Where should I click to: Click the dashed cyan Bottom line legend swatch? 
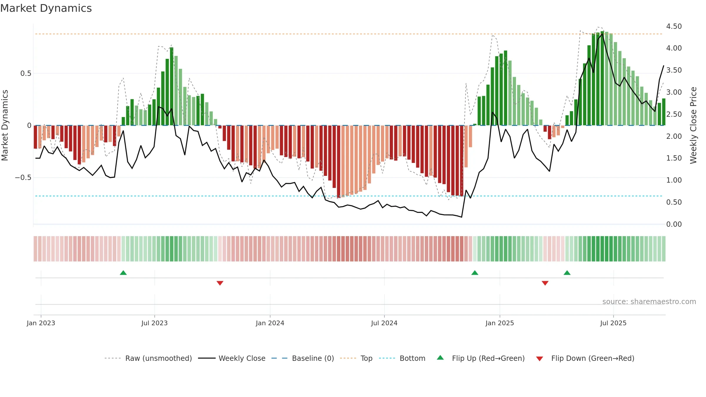click(387, 358)
